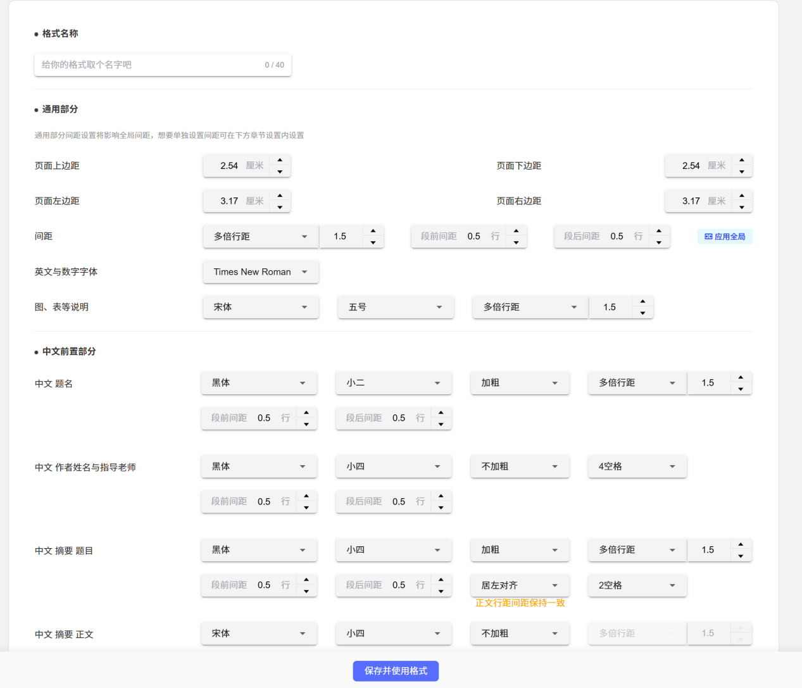802x688 pixels.
Task: Decrease the top page margin value
Action: coord(280,172)
